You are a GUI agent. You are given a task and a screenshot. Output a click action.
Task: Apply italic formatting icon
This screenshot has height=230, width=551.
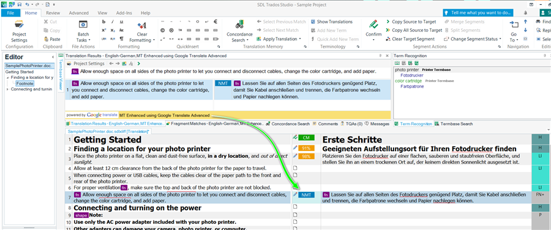113,22
